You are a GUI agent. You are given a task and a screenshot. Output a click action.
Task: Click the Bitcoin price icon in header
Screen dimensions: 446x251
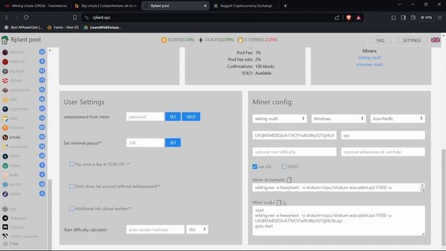(x=164, y=40)
